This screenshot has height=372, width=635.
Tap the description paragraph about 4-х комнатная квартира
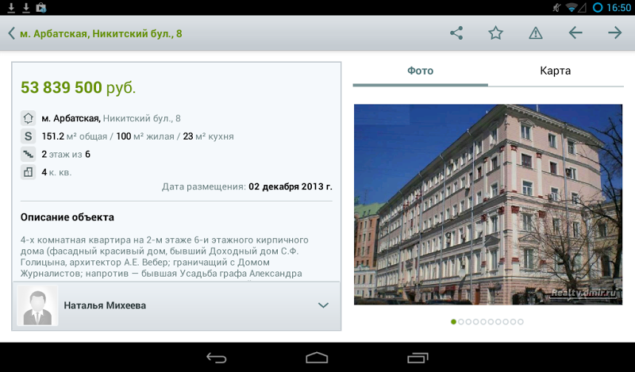164,257
